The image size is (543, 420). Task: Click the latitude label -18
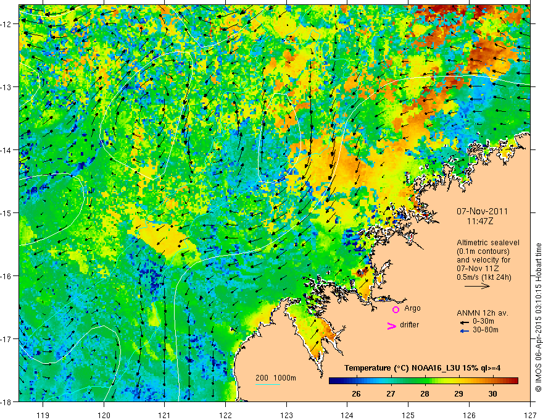tap(7, 401)
